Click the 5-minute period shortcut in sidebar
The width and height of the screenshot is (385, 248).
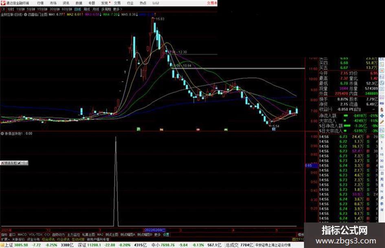pos(382,149)
